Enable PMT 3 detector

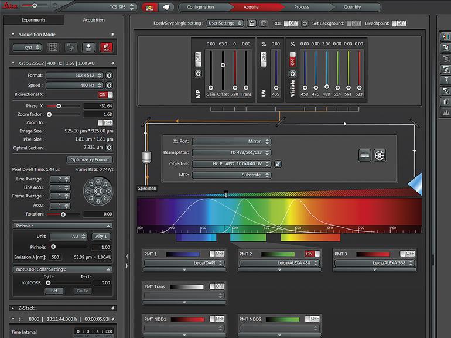click(407, 254)
